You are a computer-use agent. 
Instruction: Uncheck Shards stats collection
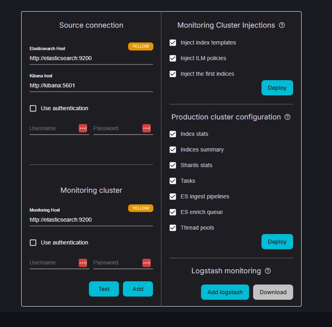click(x=173, y=165)
